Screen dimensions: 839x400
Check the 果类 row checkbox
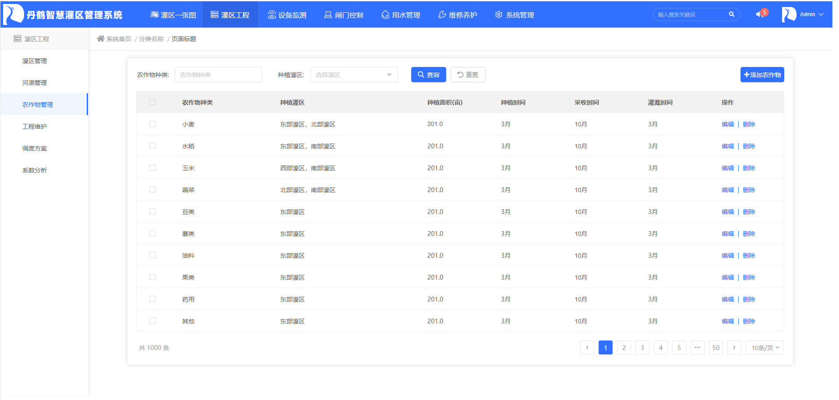click(x=152, y=277)
